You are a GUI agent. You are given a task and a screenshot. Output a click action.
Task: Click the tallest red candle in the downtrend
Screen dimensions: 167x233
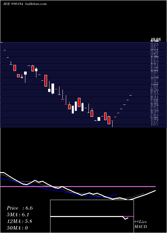click(x=46, y=81)
